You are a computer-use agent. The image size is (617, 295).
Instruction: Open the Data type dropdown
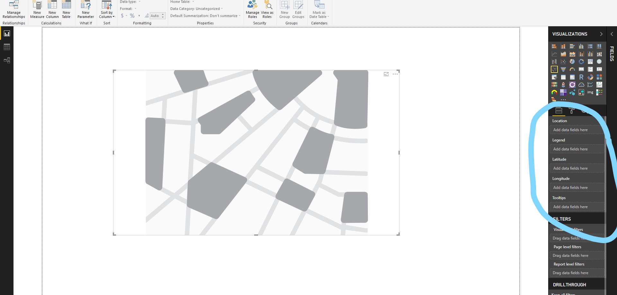tap(130, 2)
